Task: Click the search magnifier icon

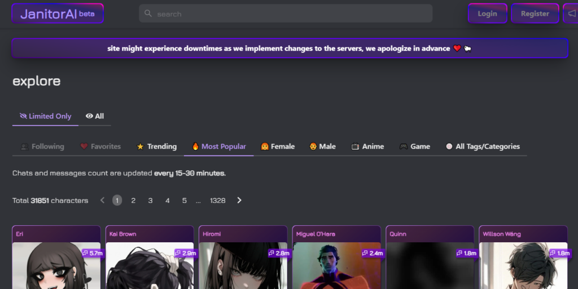Action: [148, 14]
